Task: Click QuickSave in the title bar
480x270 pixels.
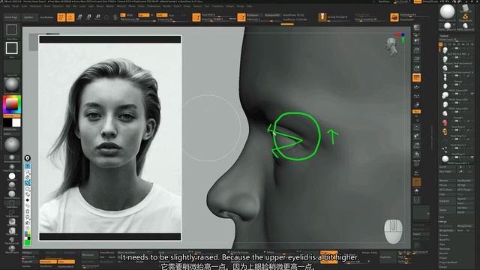Action: [385, 1]
